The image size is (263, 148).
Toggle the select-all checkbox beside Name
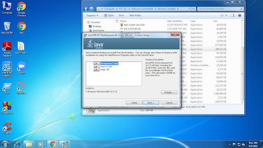tap(117, 21)
